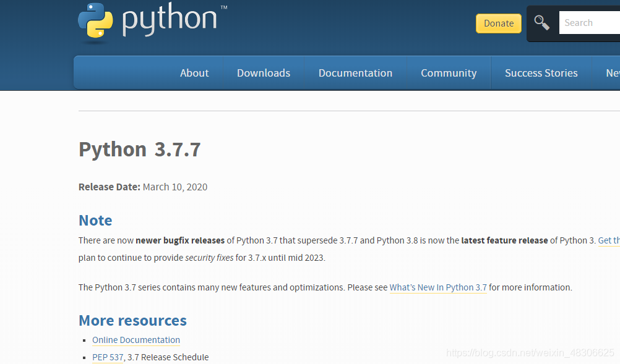Screen dimensions: 620x364
Task: Open the Downloads menu
Action: (264, 73)
